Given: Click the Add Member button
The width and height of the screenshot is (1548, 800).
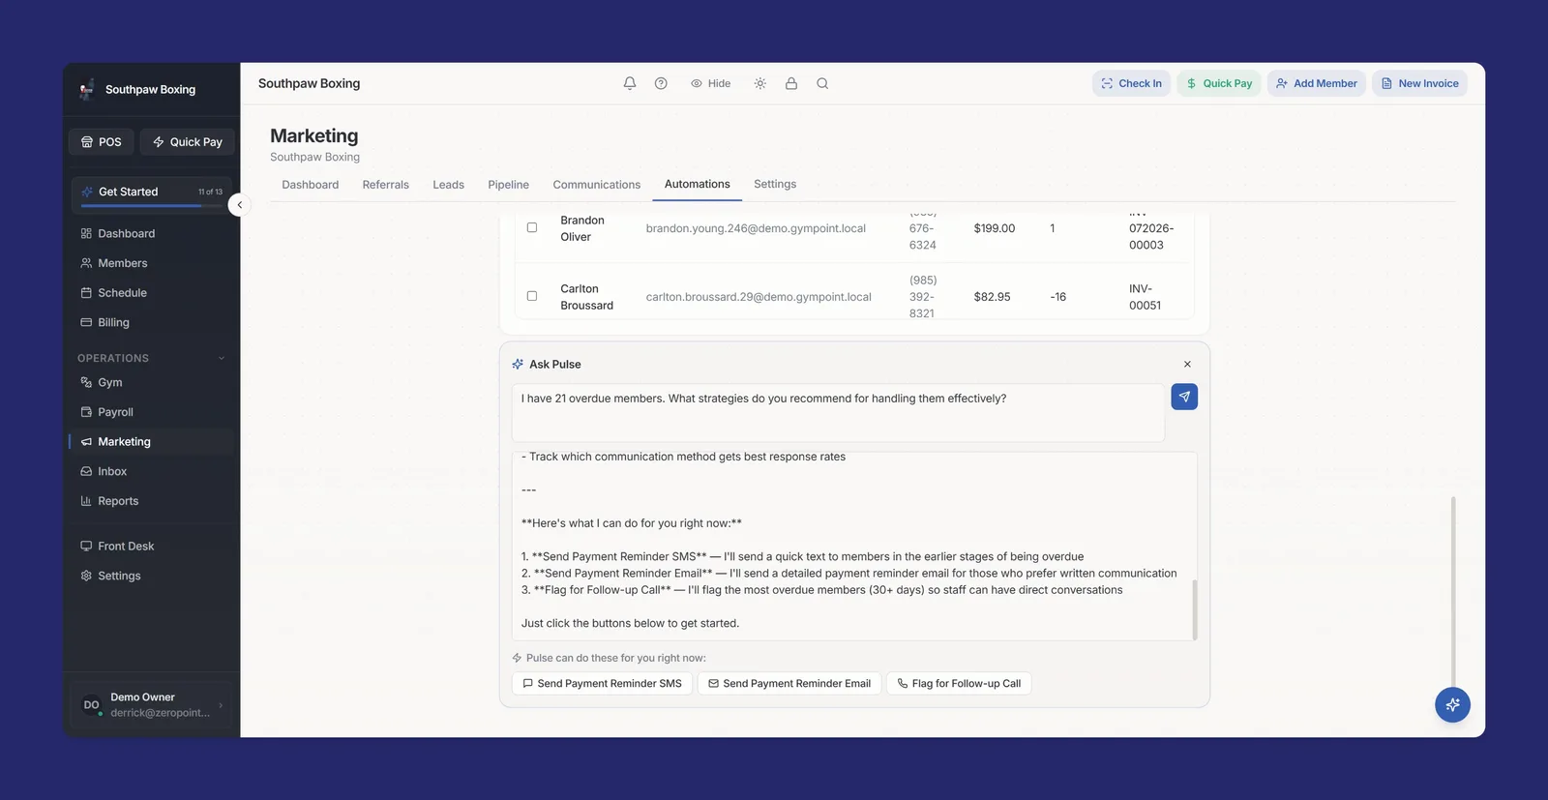Looking at the screenshot, I should [1317, 83].
